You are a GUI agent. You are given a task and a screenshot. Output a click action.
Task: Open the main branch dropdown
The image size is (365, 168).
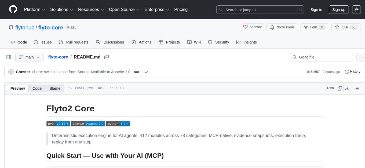[29, 57]
